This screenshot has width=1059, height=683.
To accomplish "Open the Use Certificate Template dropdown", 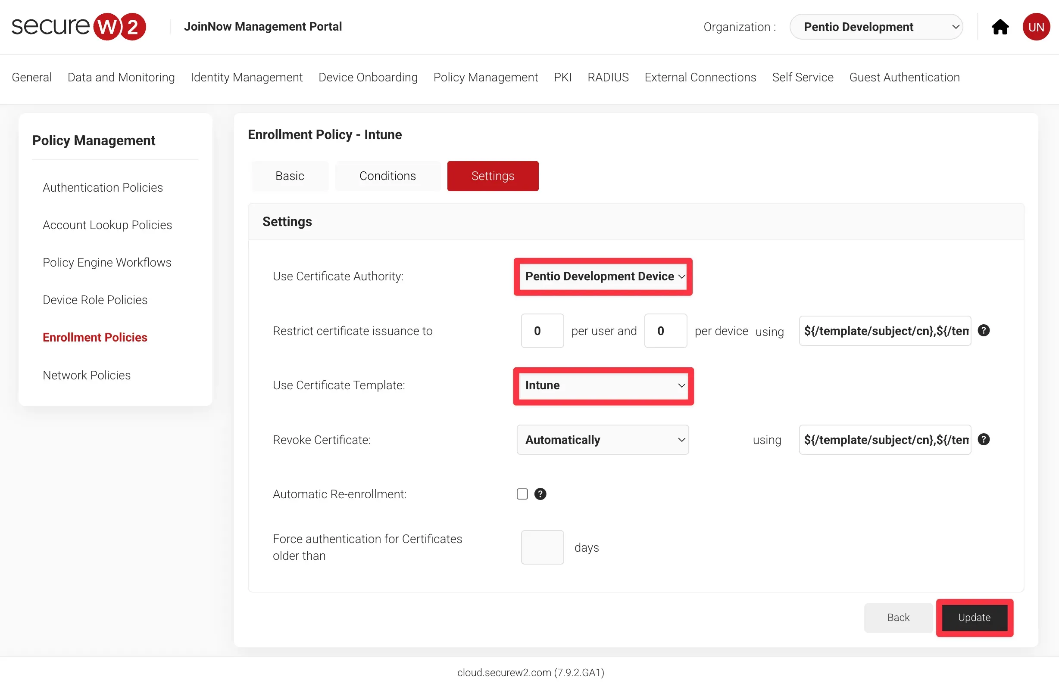I will 603,385.
